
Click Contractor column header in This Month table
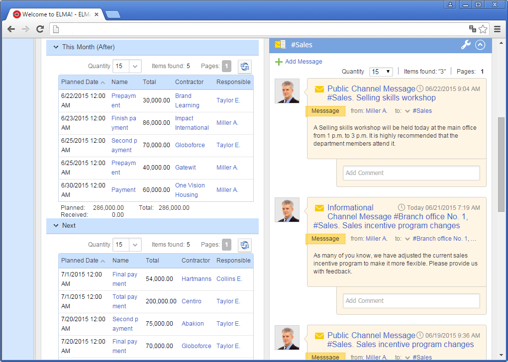pos(189,82)
